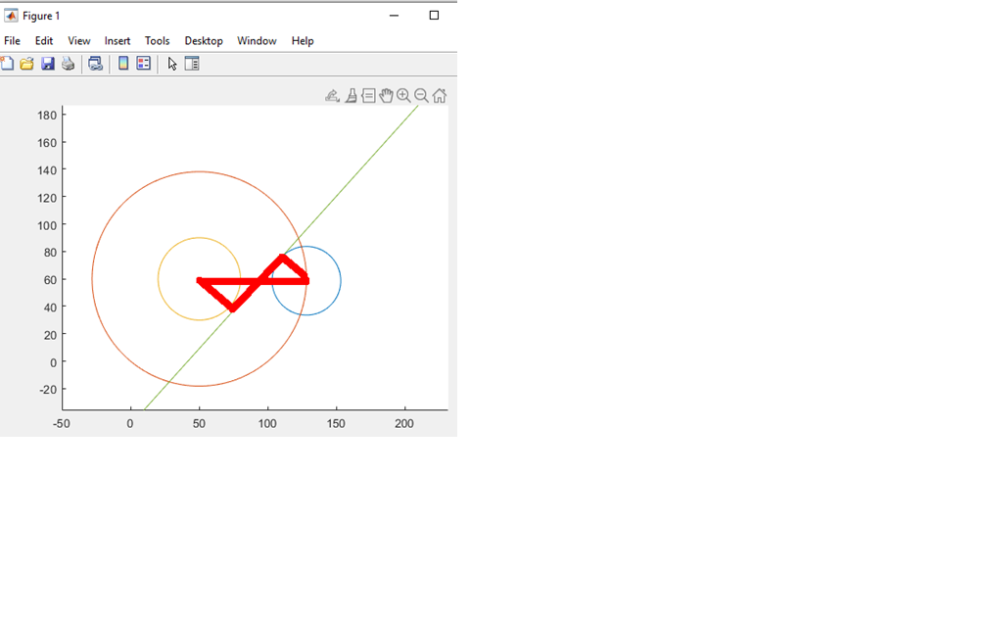Viewport: 987px width, 617px height.
Task: Click the y-axis tick label 140
Action: click(x=47, y=170)
